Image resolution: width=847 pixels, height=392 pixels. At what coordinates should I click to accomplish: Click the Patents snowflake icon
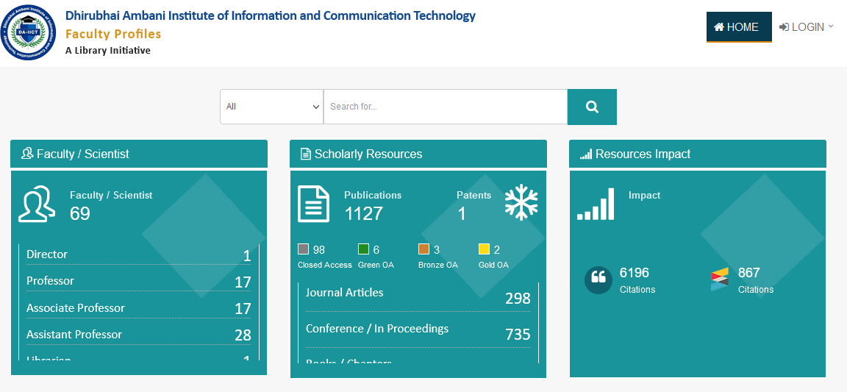pos(521,202)
